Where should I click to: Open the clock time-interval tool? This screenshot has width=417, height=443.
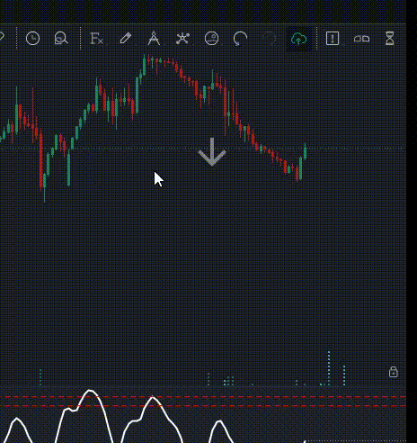pyautogui.click(x=32, y=39)
